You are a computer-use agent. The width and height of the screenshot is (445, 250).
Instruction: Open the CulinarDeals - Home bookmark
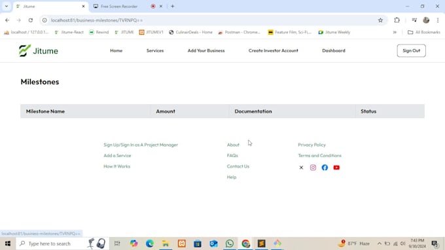[x=190, y=32]
